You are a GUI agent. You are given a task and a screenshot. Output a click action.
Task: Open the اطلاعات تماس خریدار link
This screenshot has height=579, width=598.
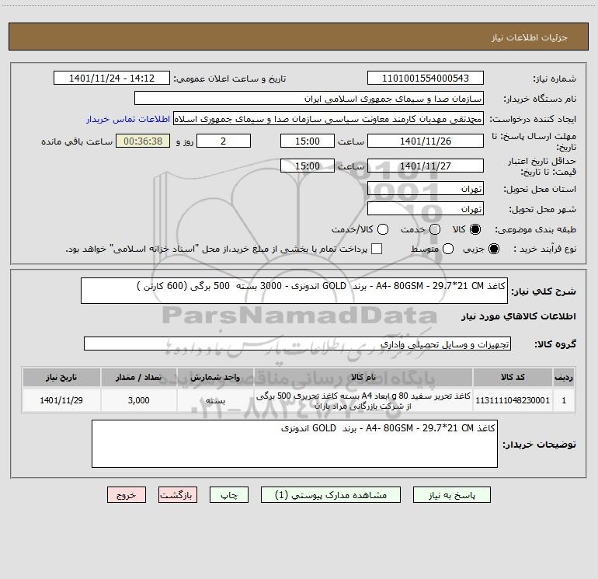point(128,119)
